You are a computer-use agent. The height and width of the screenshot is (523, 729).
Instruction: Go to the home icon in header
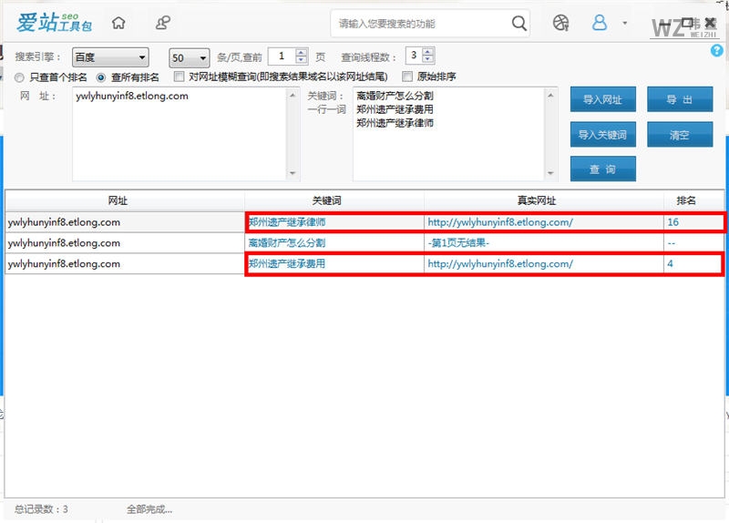(x=118, y=24)
